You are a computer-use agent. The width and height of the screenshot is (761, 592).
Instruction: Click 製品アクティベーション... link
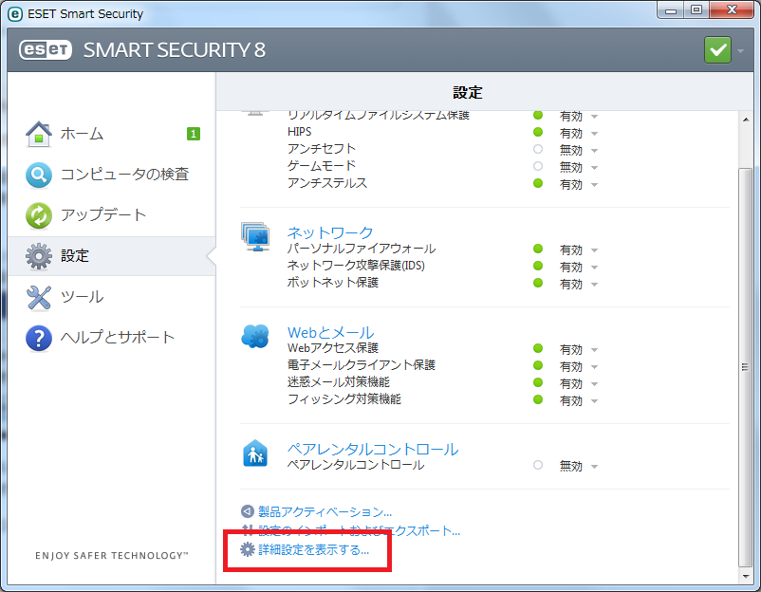point(325,511)
